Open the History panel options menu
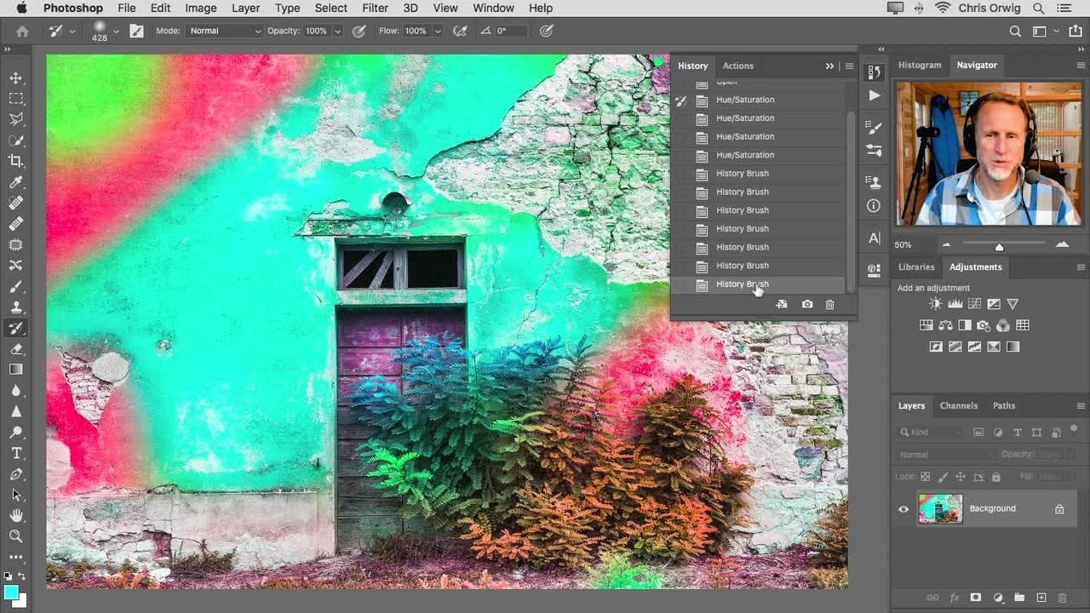Image resolution: width=1090 pixels, height=613 pixels. pyautogui.click(x=849, y=66)
